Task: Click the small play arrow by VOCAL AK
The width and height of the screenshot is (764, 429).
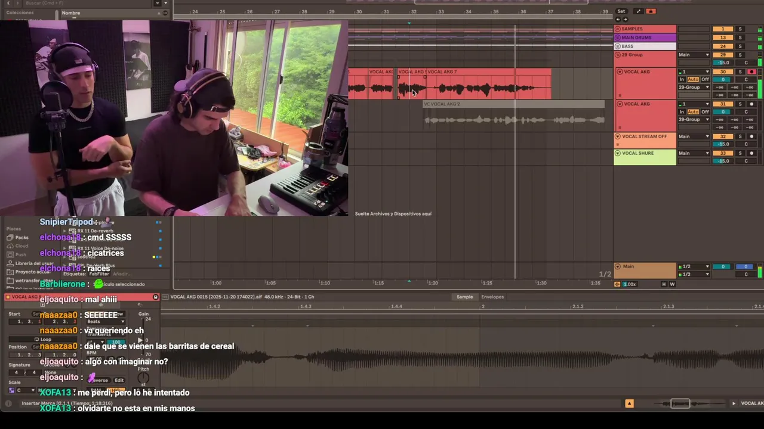Action: pyautogui.click(x=734, y=403)
